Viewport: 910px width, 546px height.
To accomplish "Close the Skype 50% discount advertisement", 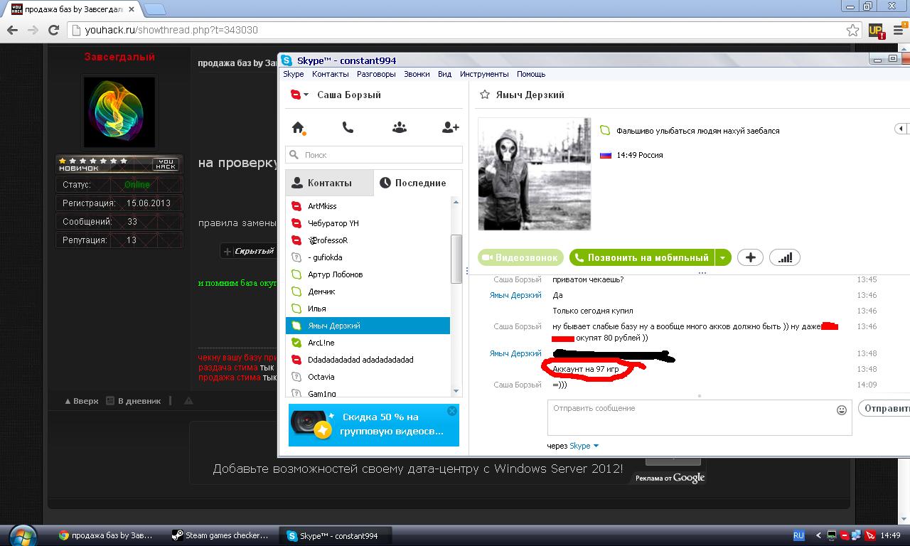I will coord(452,411).
